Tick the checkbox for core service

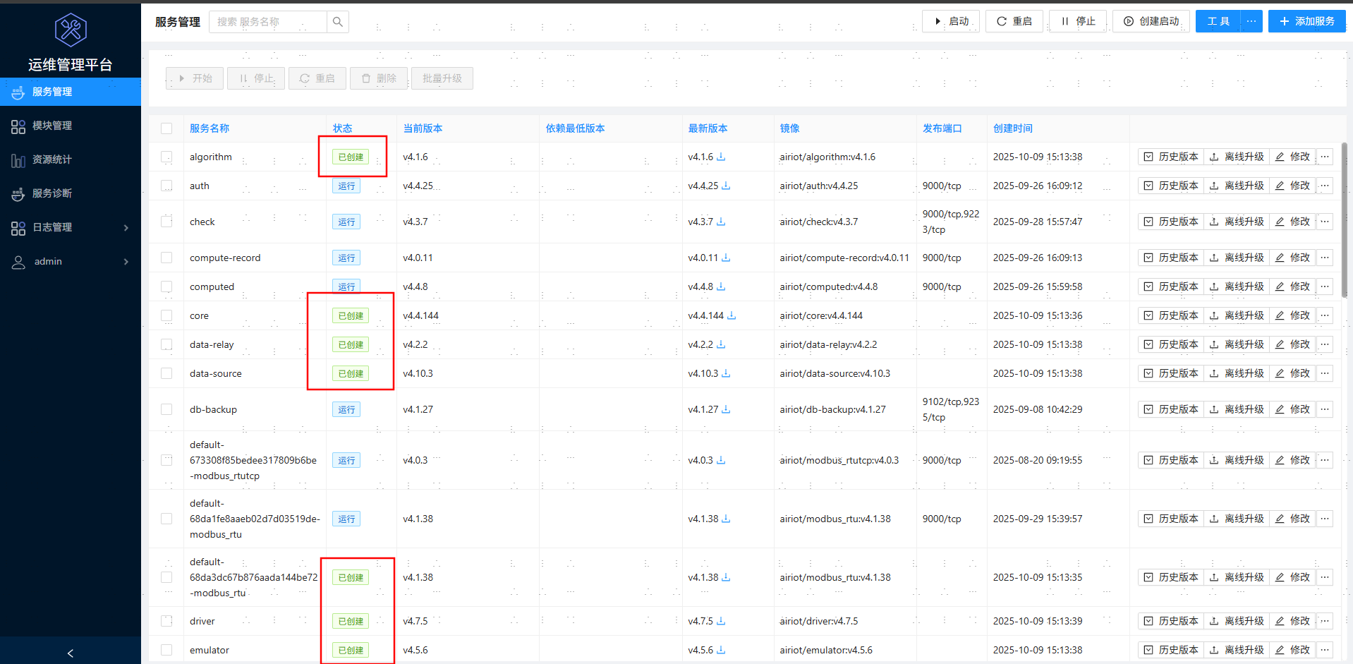[x=166, y=315]
